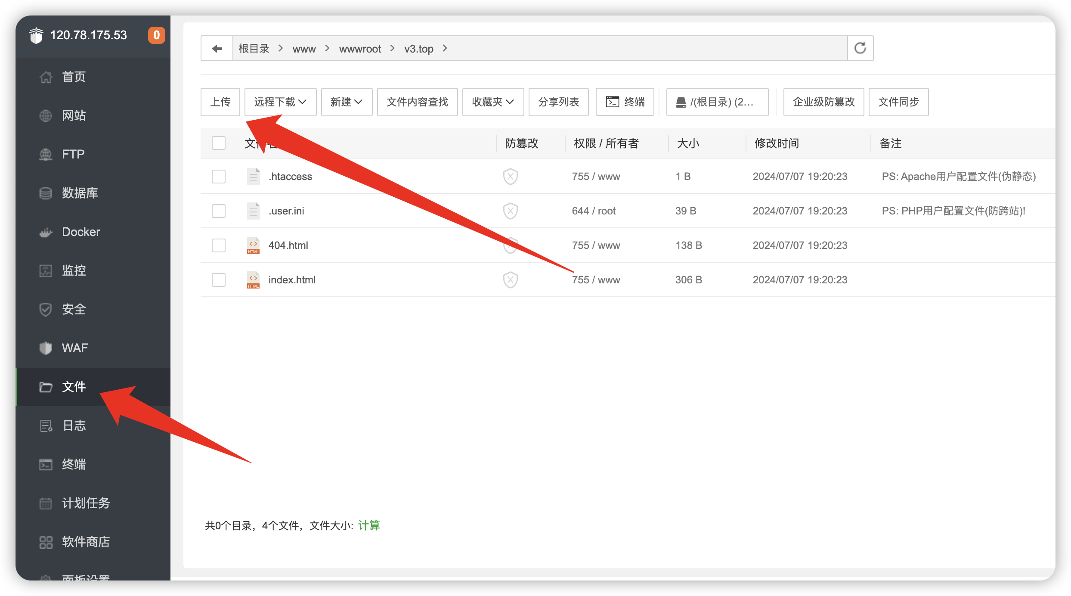This screenshot has width=1071, height=596.
Task: Check the .user.ini row checkbox
Action: 219,211
